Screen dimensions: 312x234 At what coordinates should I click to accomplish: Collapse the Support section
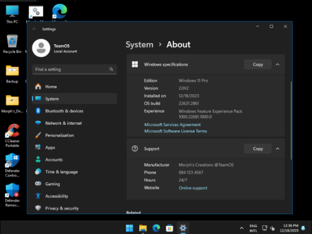click(x=278, y=149)
